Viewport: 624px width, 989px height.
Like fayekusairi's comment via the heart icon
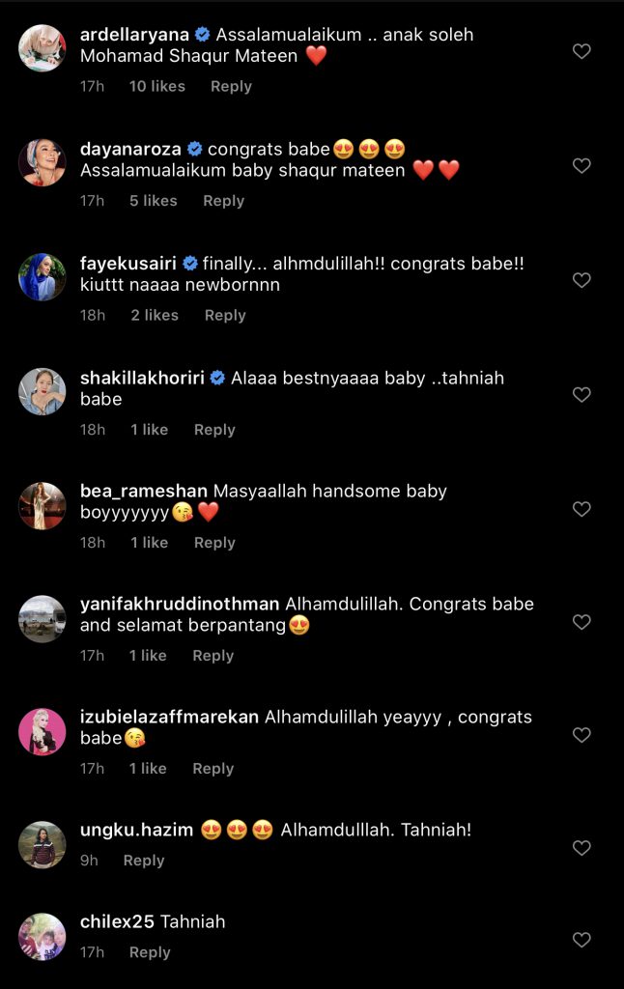click(581, 280)
